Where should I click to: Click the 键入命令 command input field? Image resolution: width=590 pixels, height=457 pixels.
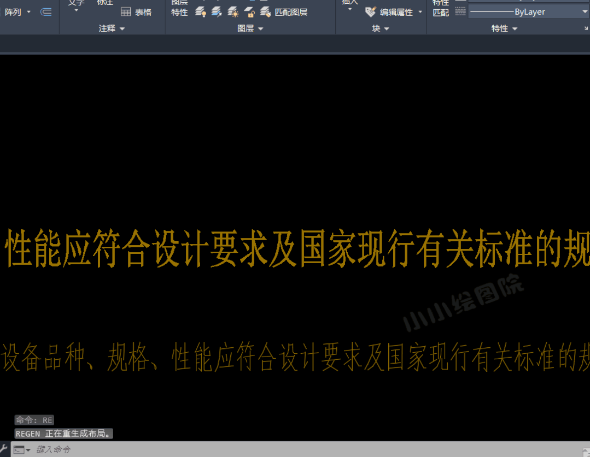pos(273,450)
